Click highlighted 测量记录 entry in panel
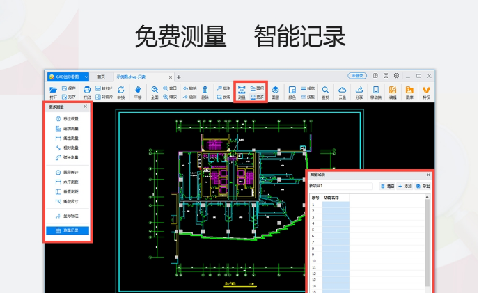 pos(68,230)
